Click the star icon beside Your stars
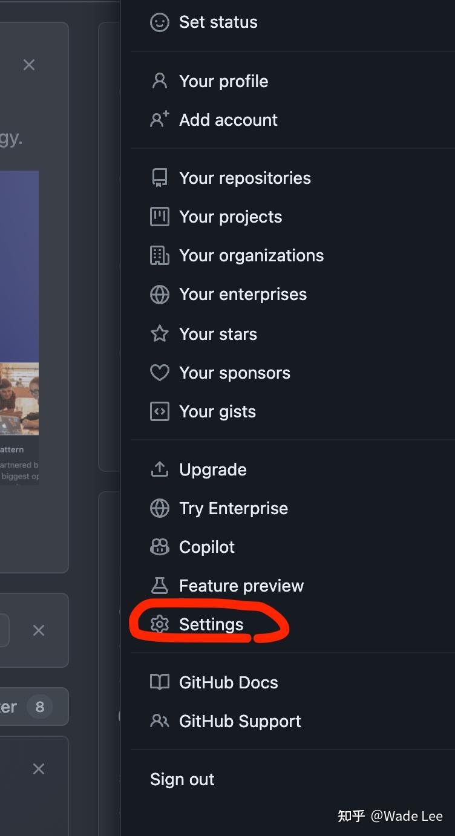 159,334
